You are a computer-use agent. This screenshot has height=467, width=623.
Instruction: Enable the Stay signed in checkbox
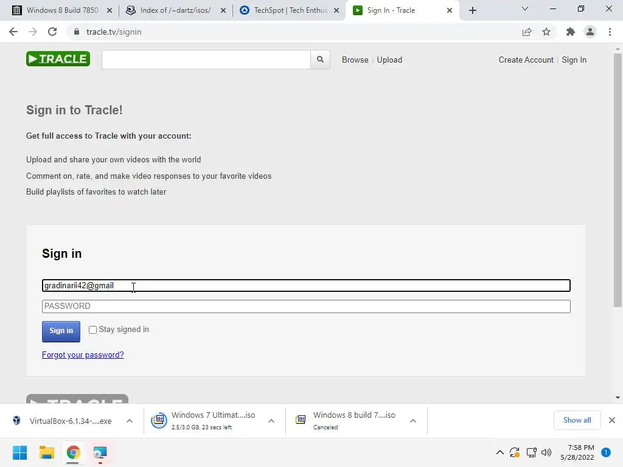click(92, 330)
